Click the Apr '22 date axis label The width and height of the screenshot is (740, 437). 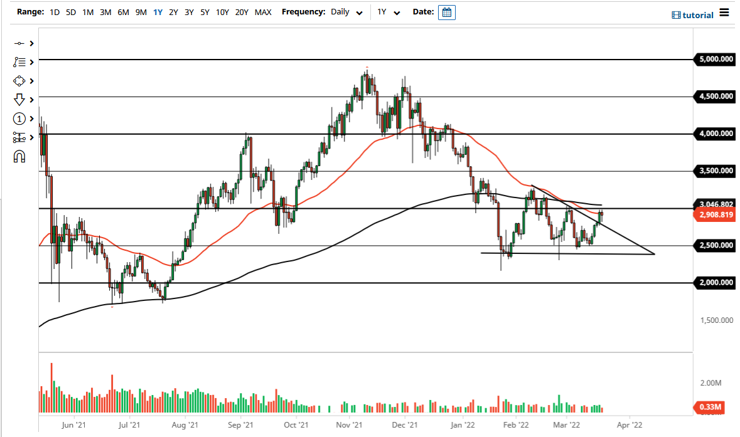pos(630,424)
